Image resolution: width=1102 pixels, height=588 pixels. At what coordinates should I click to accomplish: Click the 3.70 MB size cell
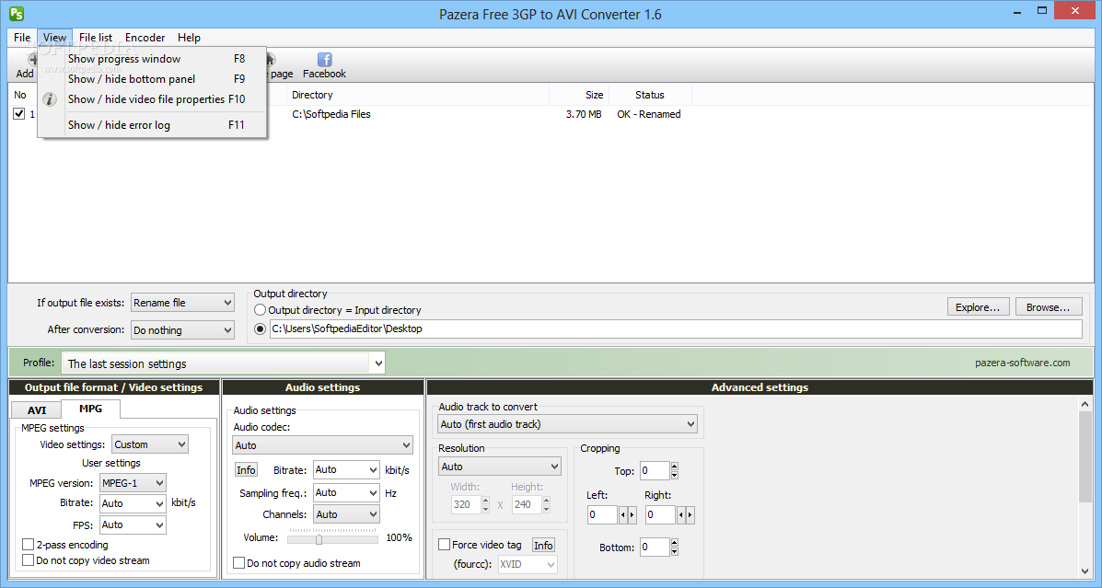pos(584,114)
